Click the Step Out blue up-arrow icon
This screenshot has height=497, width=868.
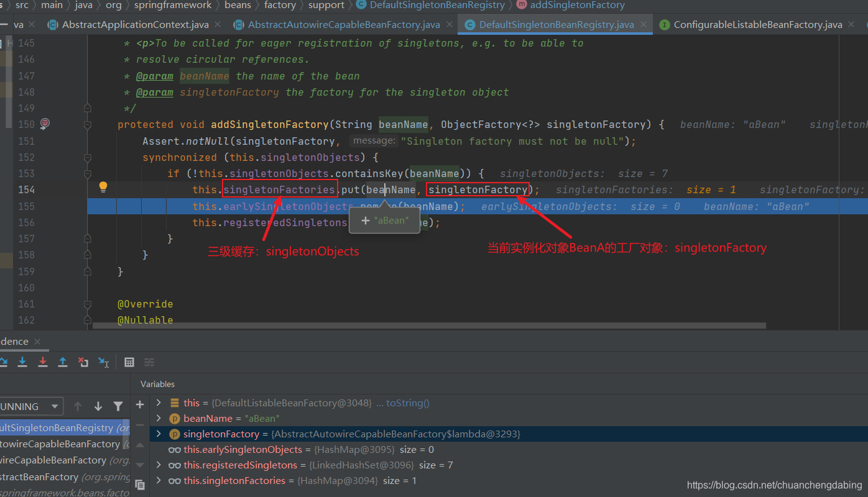coord(63,362)
